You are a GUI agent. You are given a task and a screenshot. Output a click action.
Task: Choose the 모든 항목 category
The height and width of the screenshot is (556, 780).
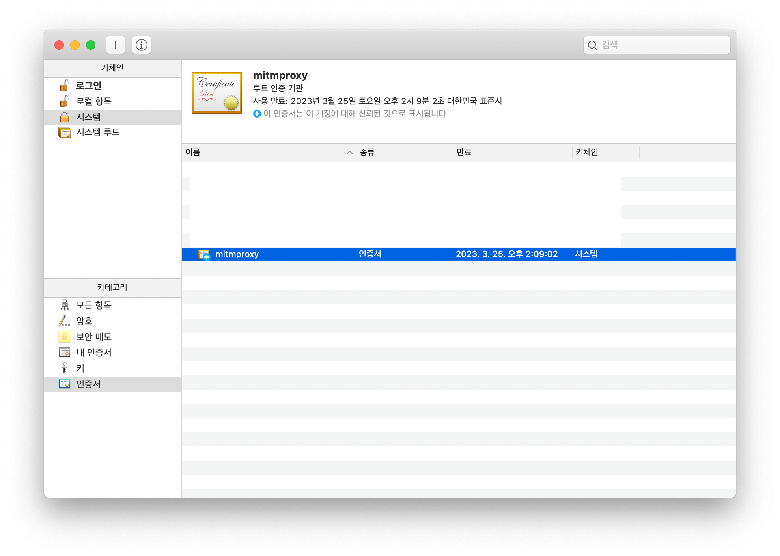pyautogui.click(x=113, y=305)
